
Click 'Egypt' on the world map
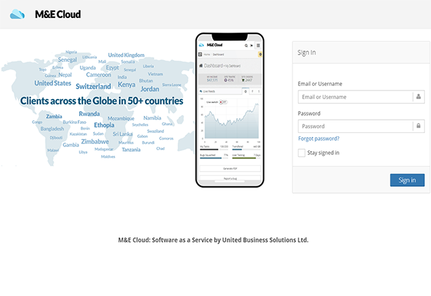(112, 68)
